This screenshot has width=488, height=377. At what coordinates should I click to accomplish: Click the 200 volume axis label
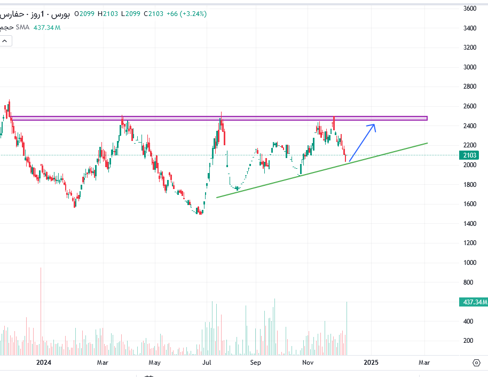[468, 340]
